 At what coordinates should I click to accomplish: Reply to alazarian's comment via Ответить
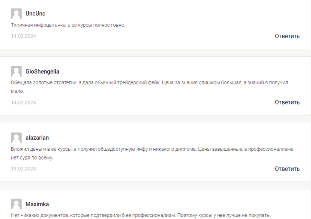point(287,169)
